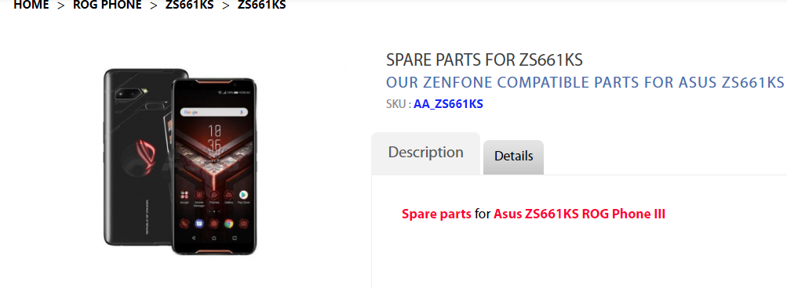Open ROG PHONE breadcrumb link
Image resolution: width=787 pixels, height=288 pixels.
(x=107, y=5)
